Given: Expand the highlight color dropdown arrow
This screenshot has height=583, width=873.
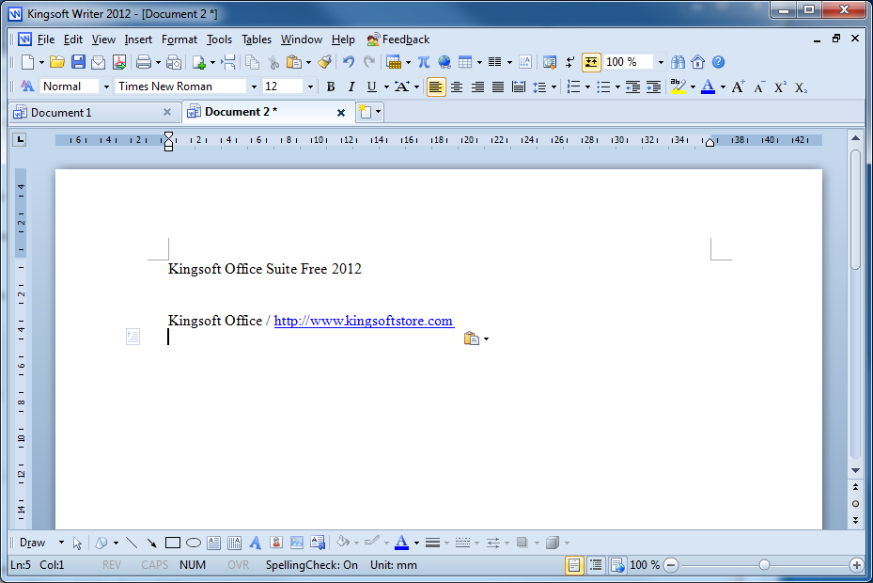Looking at the screenshot, I should [693, 87].
